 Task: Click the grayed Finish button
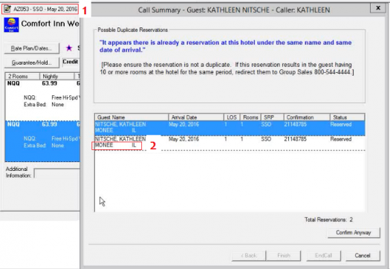(284, 256)
